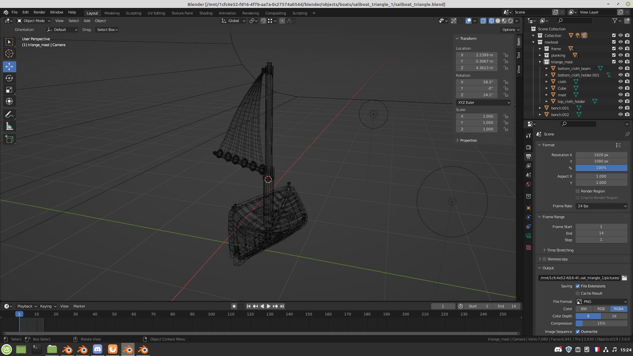Collapse the triange_mast collection

540,62
